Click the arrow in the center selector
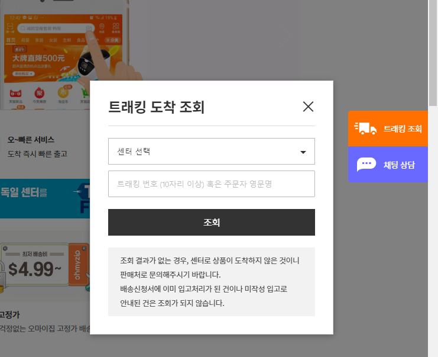 point(303,152)
